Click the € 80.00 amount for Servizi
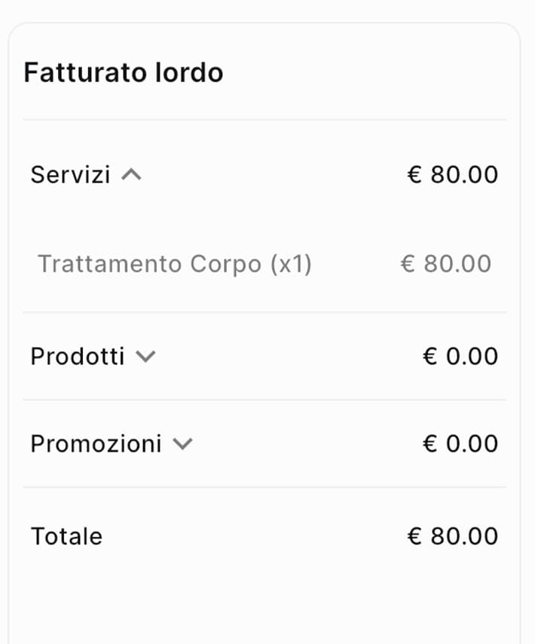The height and width of the screenshot is (644, 535). pos(452,174)
